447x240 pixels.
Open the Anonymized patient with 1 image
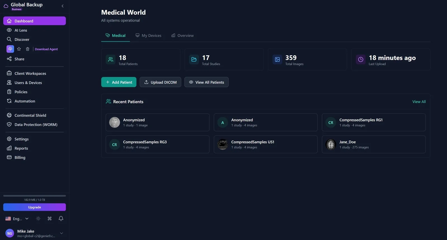click(158, 122)
